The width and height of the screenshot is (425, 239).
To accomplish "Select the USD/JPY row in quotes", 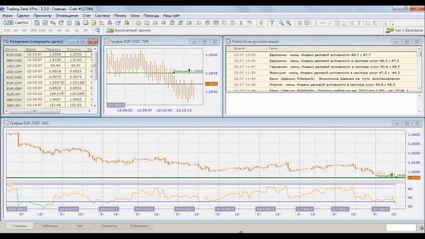I will tap(48, 66).
